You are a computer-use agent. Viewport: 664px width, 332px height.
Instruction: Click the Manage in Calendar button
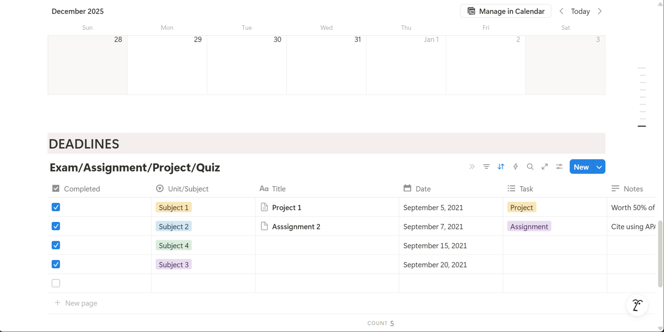506,11
